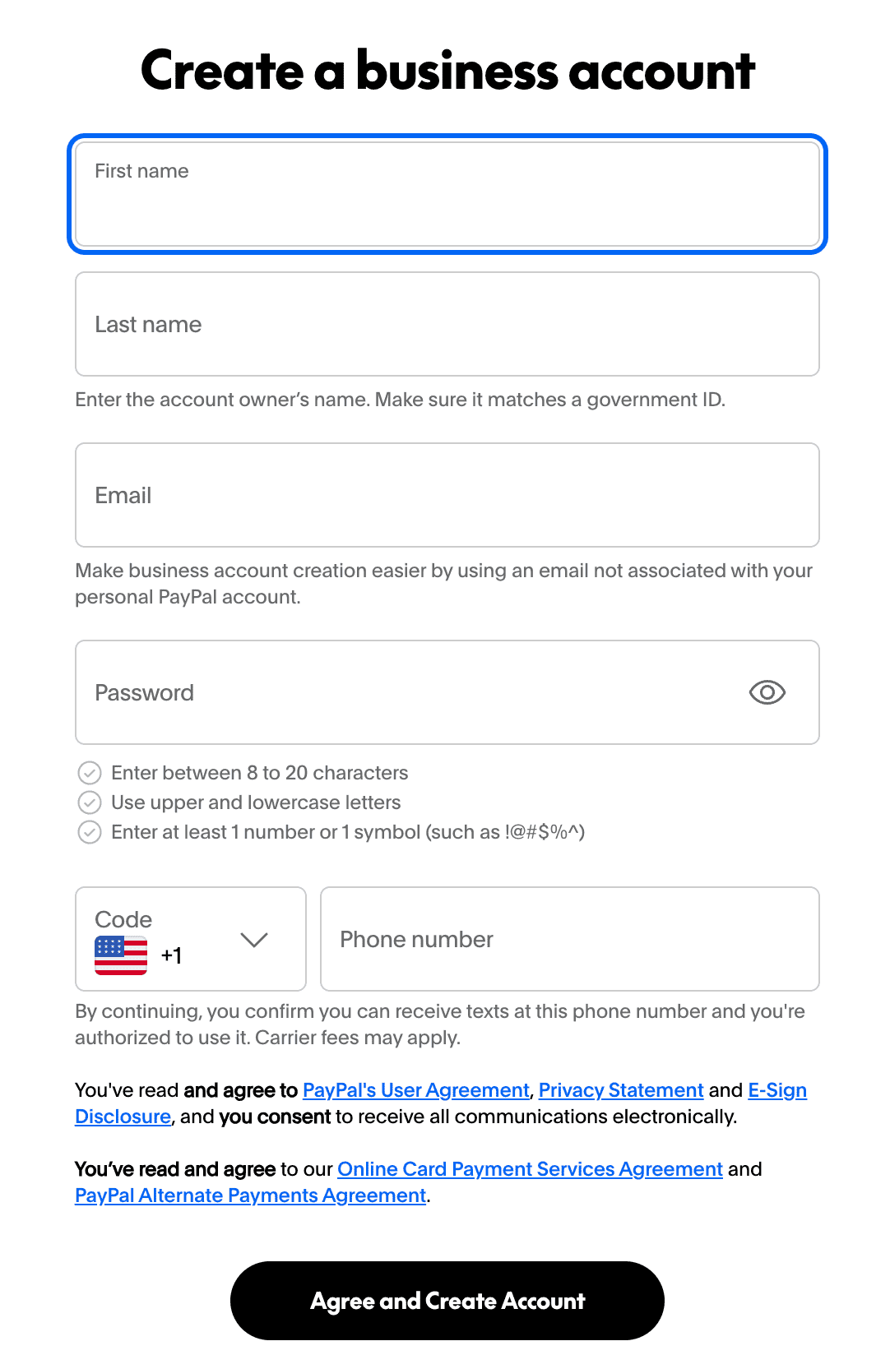890x1355 pixels.
Task: Open Online Card Payment Services Agreement
Action: (530, 1169)
